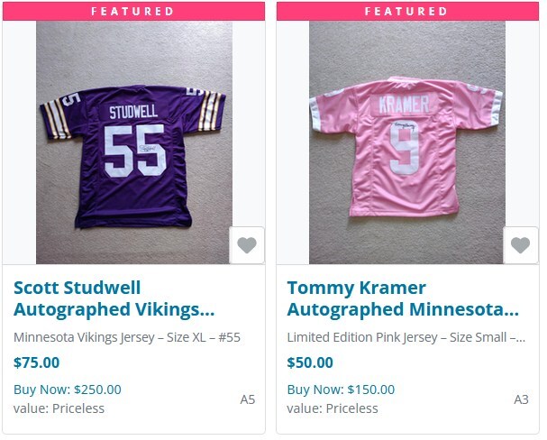Screen dimensions: 547x440
Task: Click the Minnesota Vikings Jersey Size XL description
Action: 127,337
